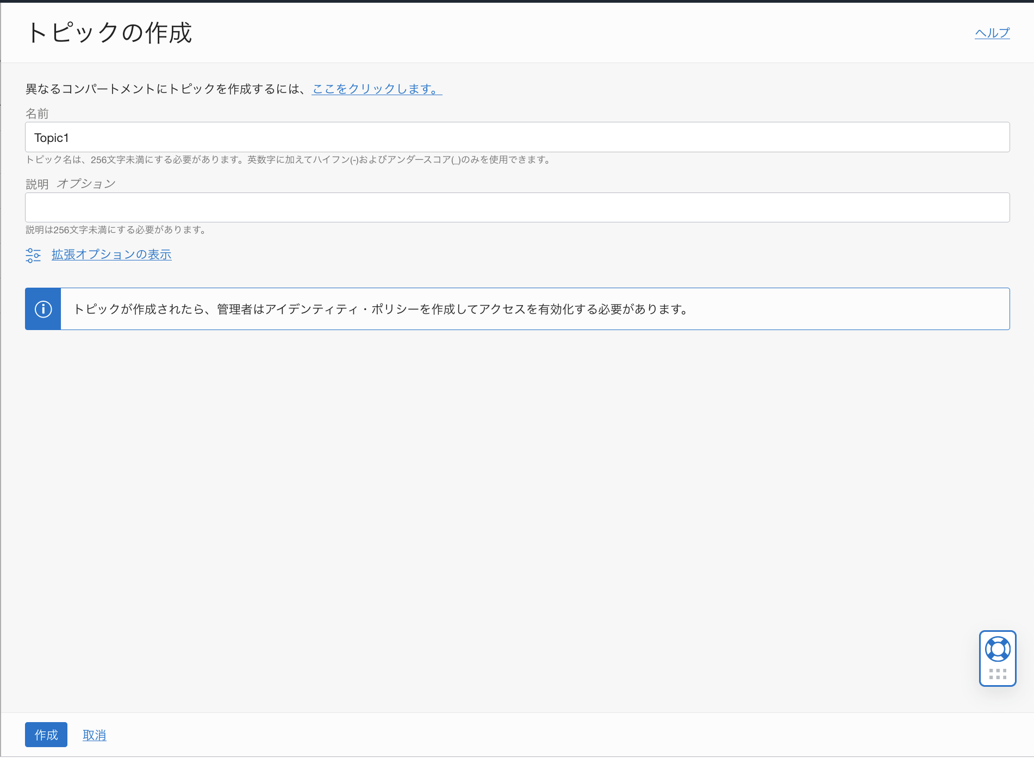Open the life ring support icon
This screenshot has height=758, width=1034.
coord(998,648)
